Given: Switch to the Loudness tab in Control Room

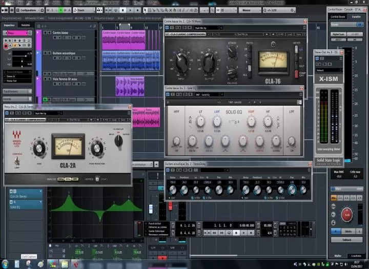Looking at the screenshot, I should click(x=356, y=256).
